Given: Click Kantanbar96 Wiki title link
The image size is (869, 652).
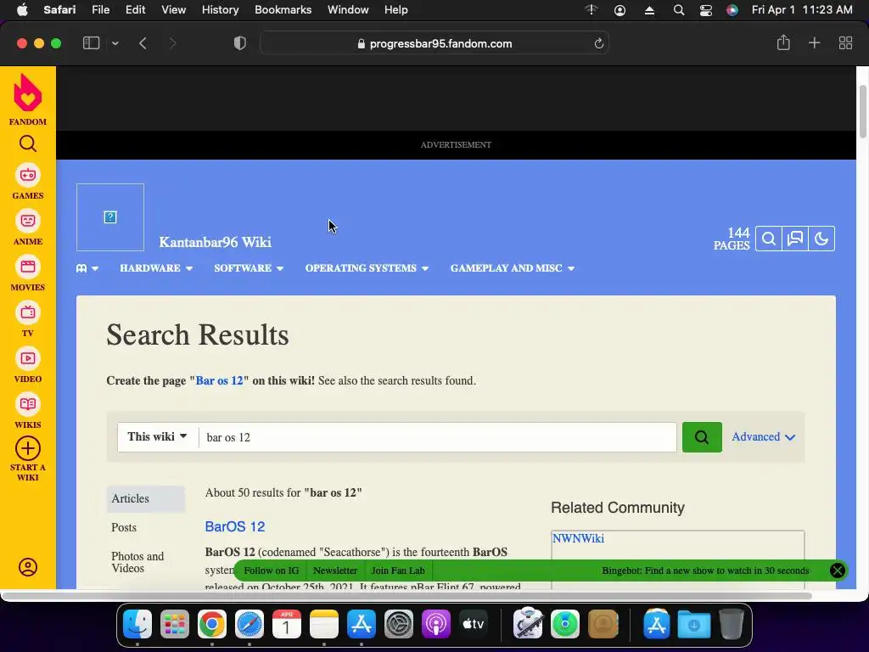Looking at the screenshot, I should 215,242.
